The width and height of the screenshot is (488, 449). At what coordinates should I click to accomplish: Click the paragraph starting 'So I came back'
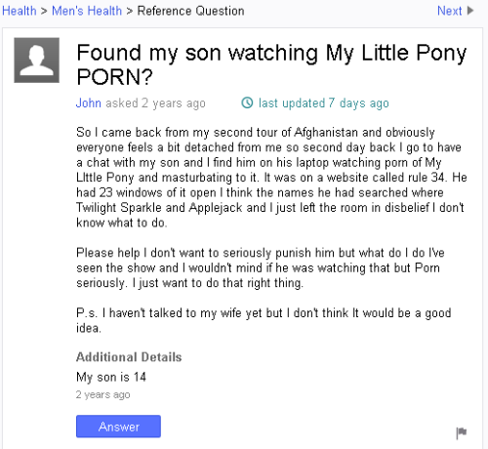(x=271, y=178)
